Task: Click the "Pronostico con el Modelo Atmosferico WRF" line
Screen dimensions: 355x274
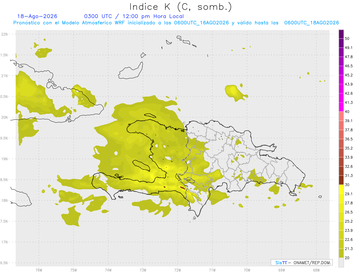Action: coord(176,23)
